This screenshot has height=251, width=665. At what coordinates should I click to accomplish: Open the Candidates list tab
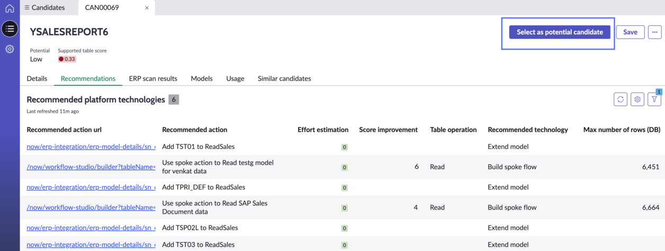(44, 7)
